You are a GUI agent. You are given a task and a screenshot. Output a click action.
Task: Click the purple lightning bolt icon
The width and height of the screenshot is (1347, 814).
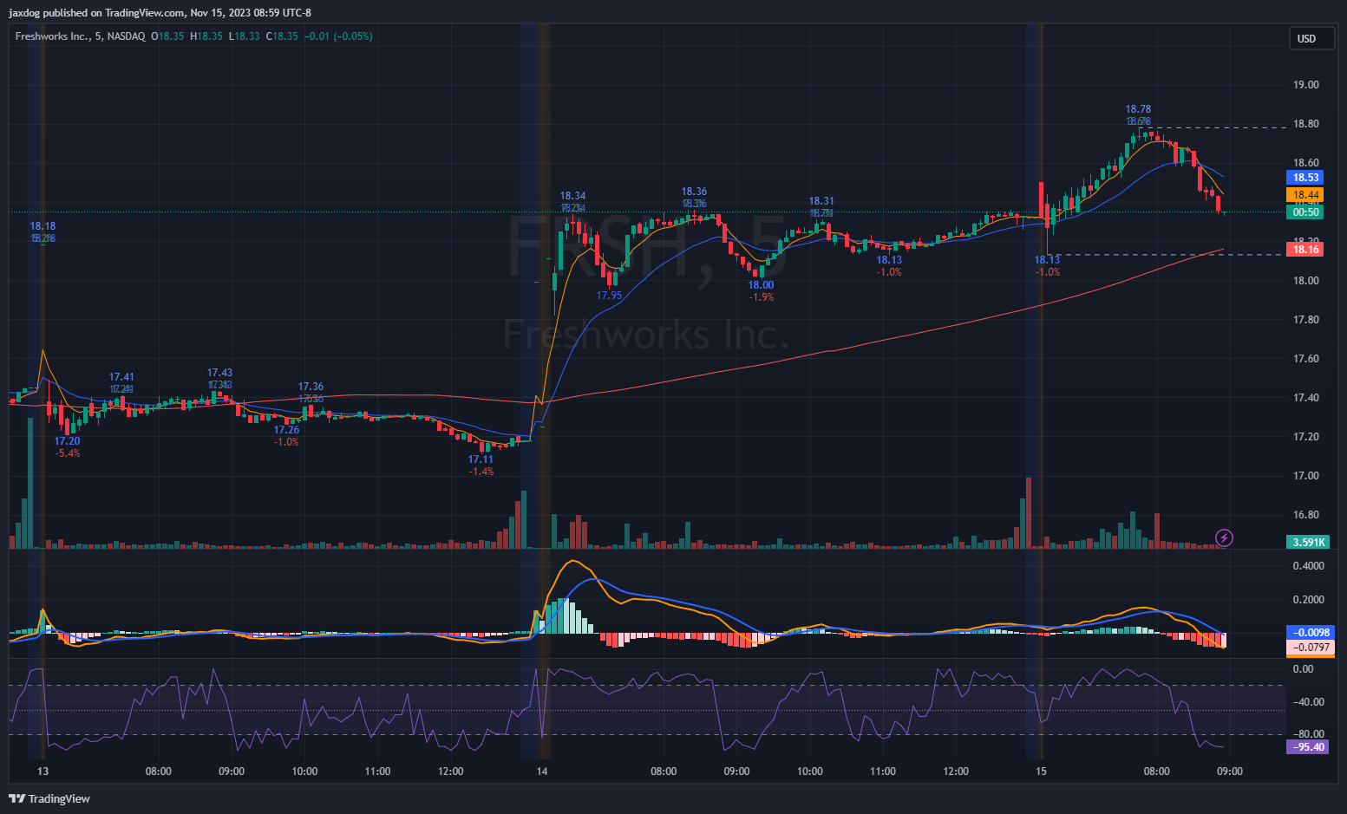[1224, 538]
